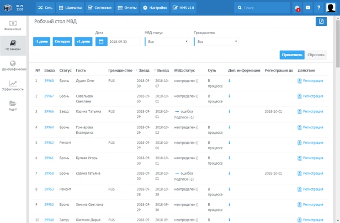Expand the Гражданство dropdown
The height and width of the screenshot is (223, 340).
[216, 41]
